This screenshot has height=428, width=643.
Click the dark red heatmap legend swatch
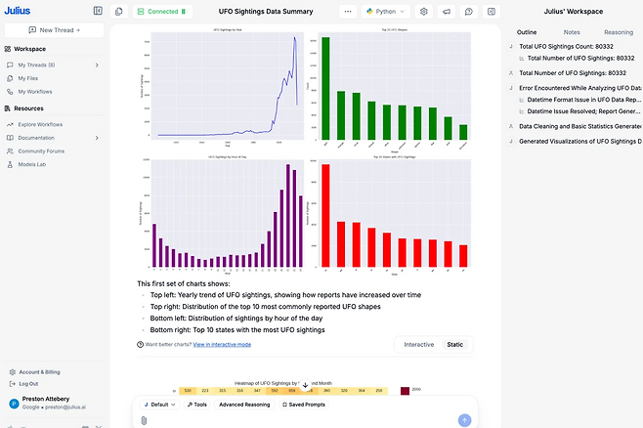coord(405,391)
